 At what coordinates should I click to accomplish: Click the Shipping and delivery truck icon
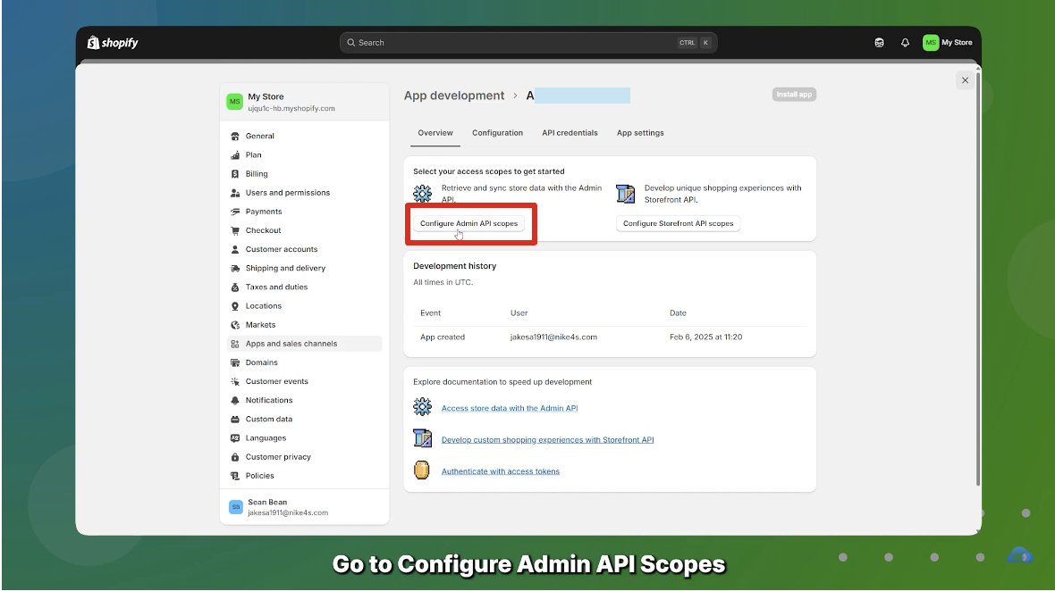(x=235, y=268)
